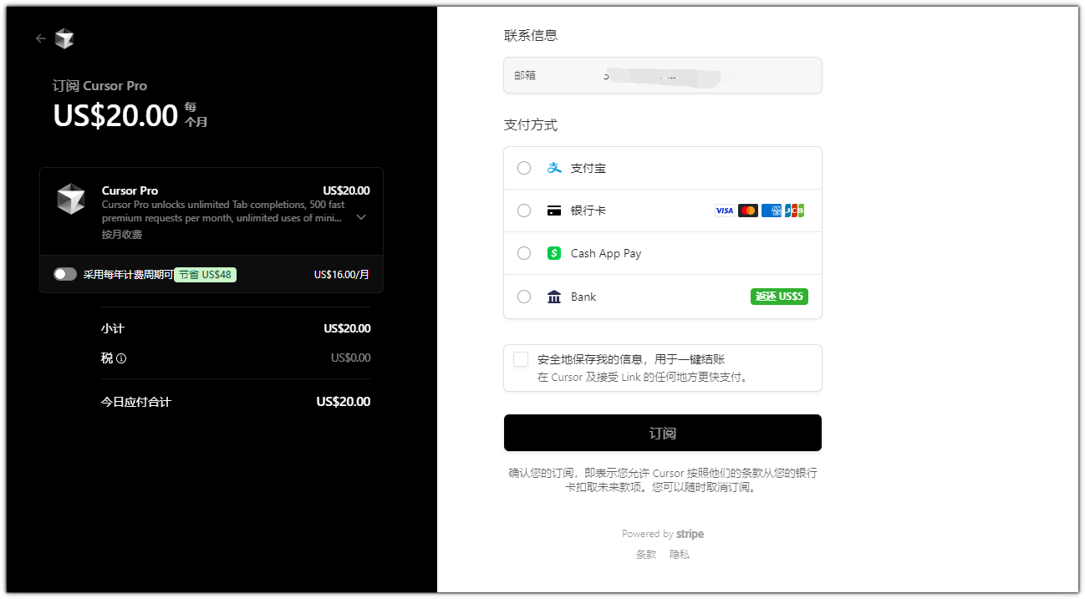Click the US$16.00/月 annual price text
The height and width of the screenshot is (599, 1085).
coord(342,274)
